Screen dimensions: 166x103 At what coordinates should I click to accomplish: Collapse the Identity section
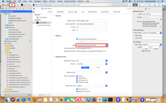[x=55, y=16]
